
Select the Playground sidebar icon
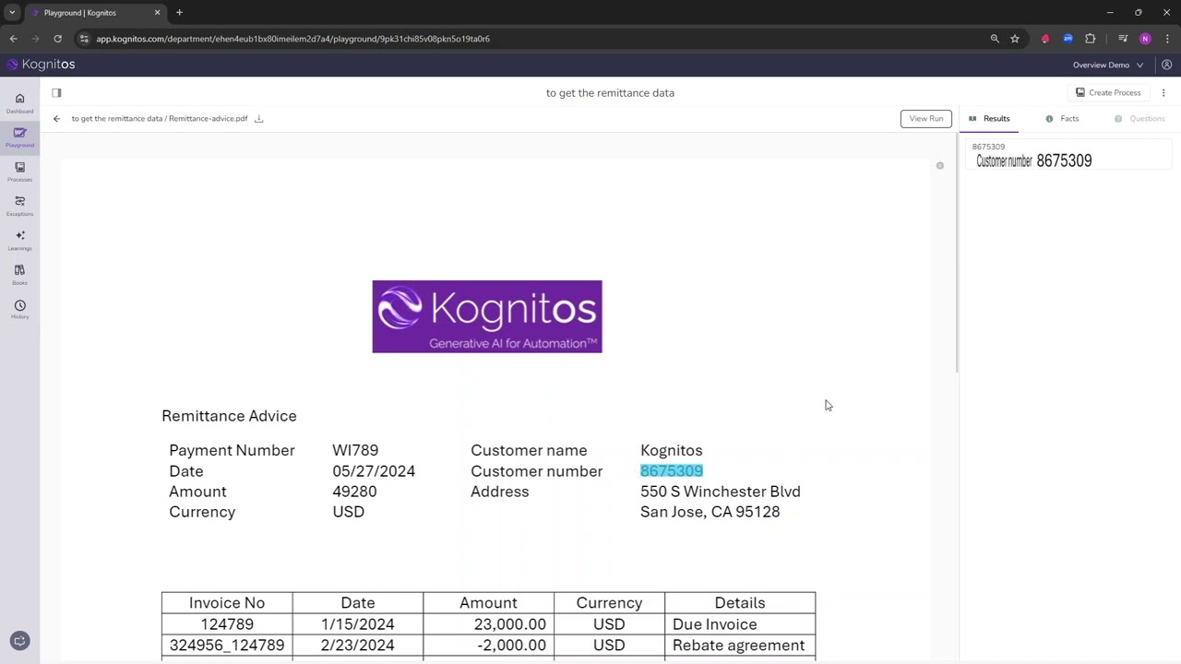pyautogui.click(x=19, y=137)
